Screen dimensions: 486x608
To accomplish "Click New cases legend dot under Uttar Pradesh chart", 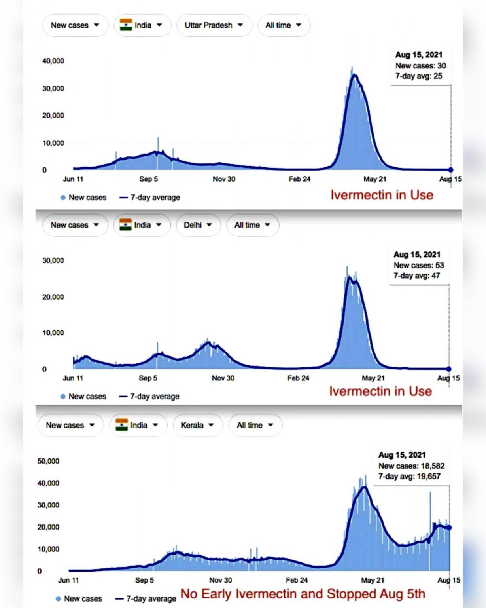I will point(63,198).
